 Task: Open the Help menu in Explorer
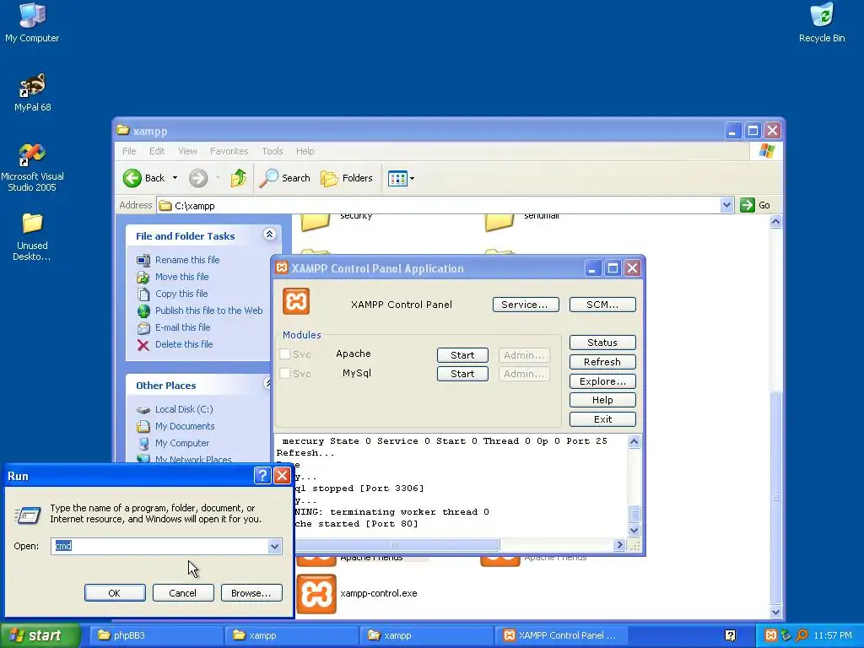[x=305, y=151]
